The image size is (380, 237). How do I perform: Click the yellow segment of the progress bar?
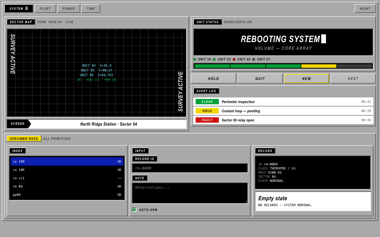click(319, 66)
